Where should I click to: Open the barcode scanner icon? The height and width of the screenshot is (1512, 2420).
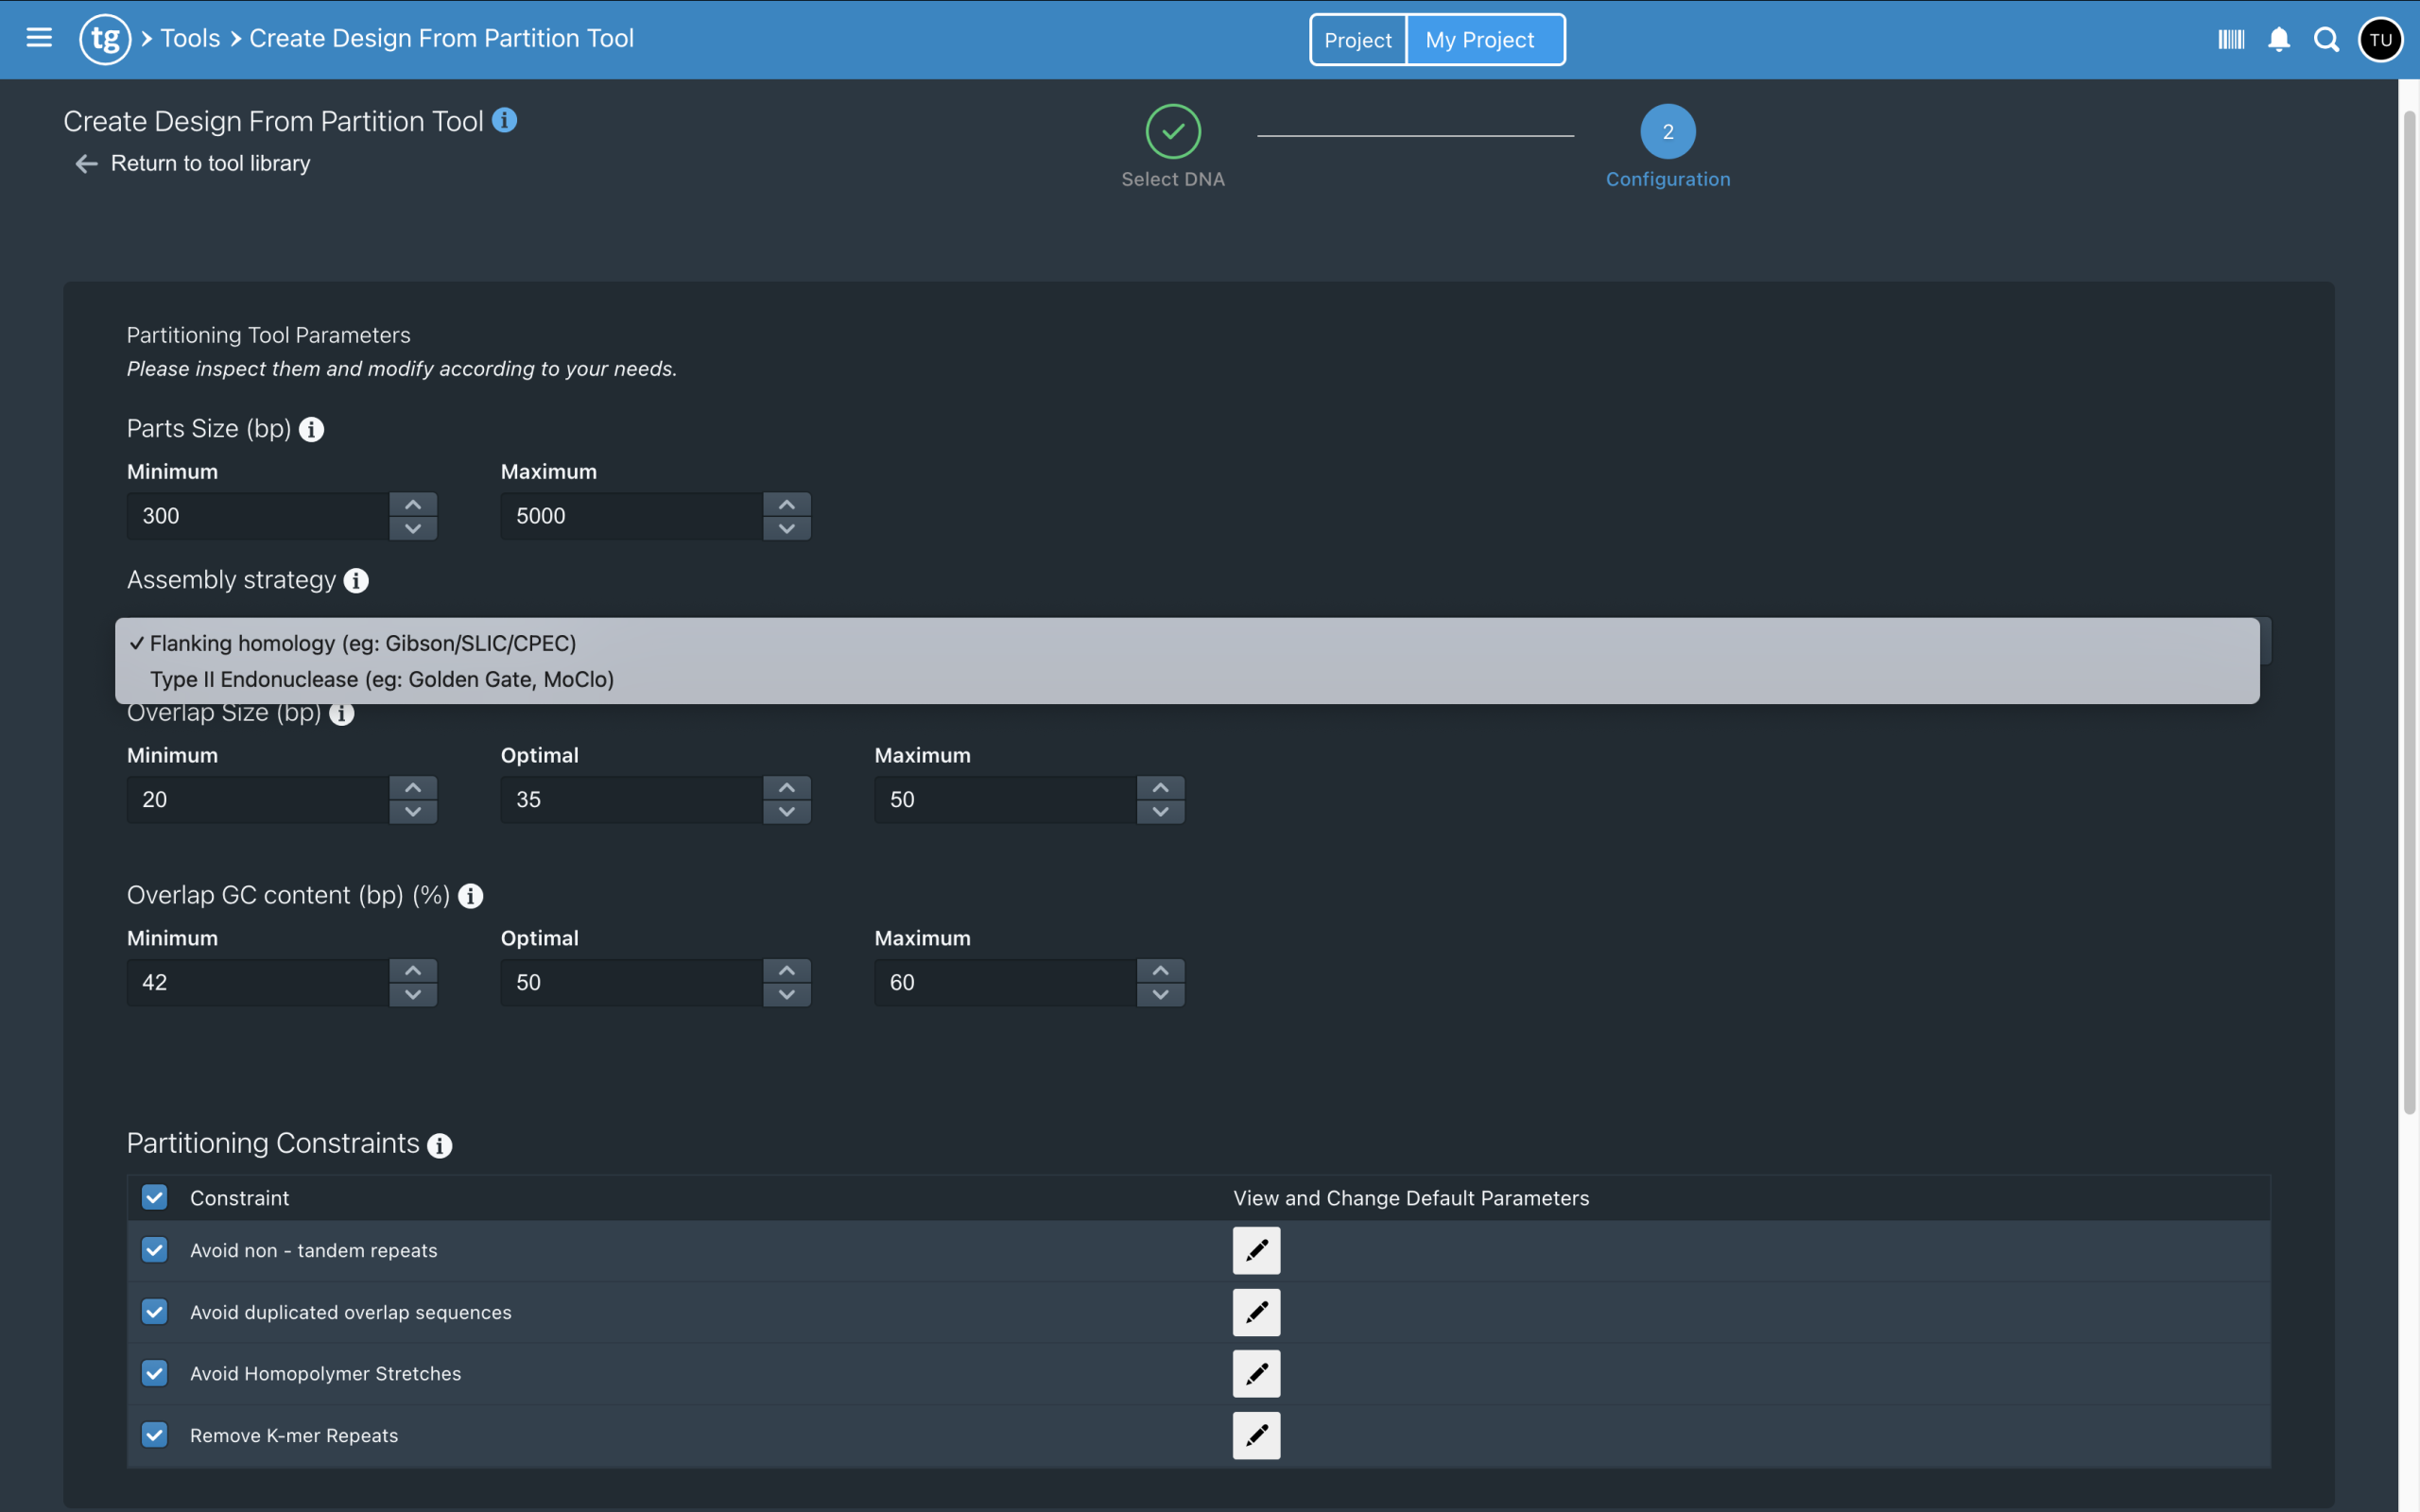[x=2231, y=39]
